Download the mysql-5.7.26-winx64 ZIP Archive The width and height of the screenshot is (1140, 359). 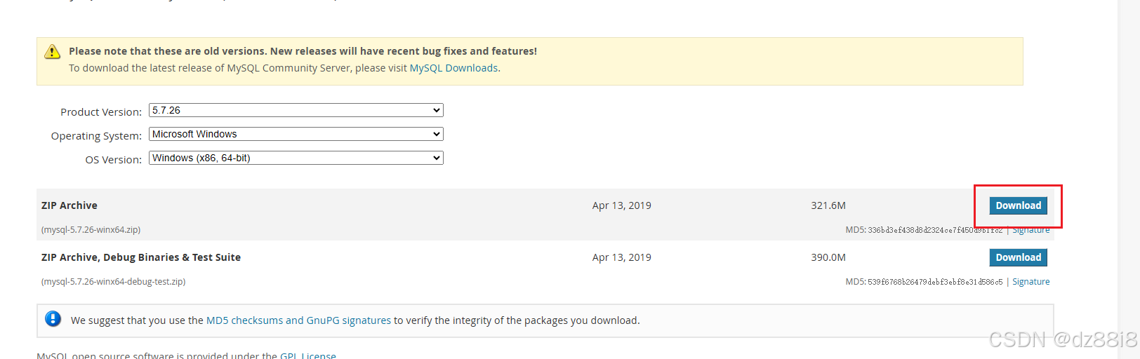click(x=1018, y=205)
